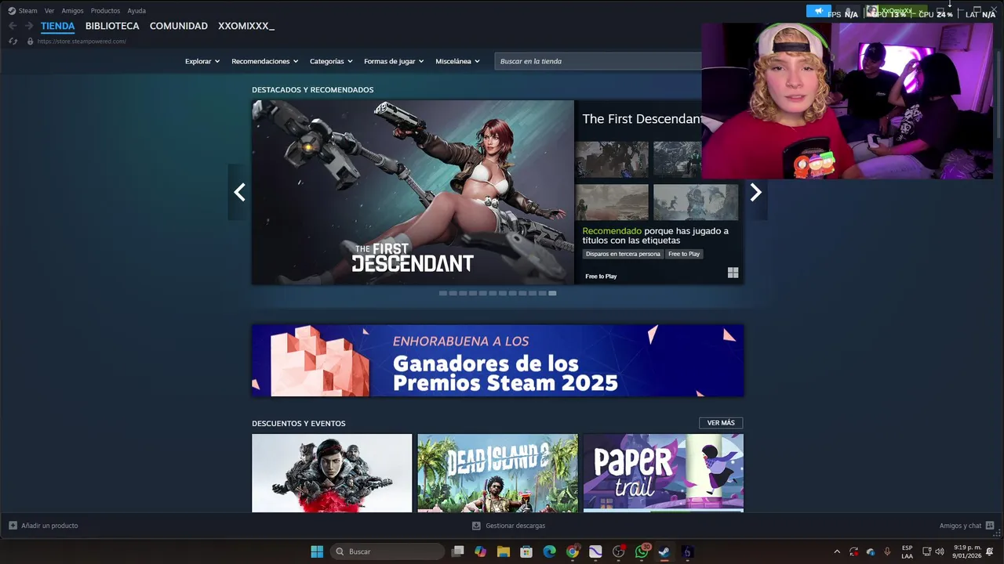Open WhatsApp from the taskbar
Viewport: 1004px width, 564px height.
pyautogui.click(x=642, y=551)
